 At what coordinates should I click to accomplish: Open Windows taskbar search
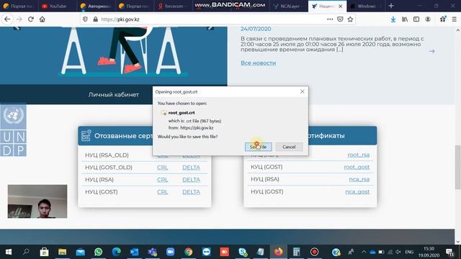tap(26, 252)
